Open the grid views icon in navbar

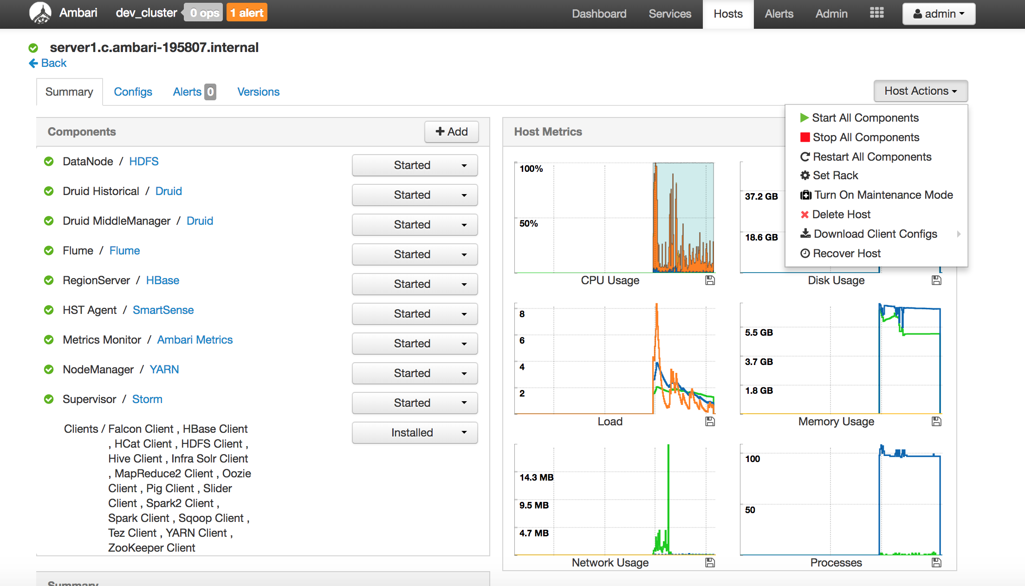876,13
